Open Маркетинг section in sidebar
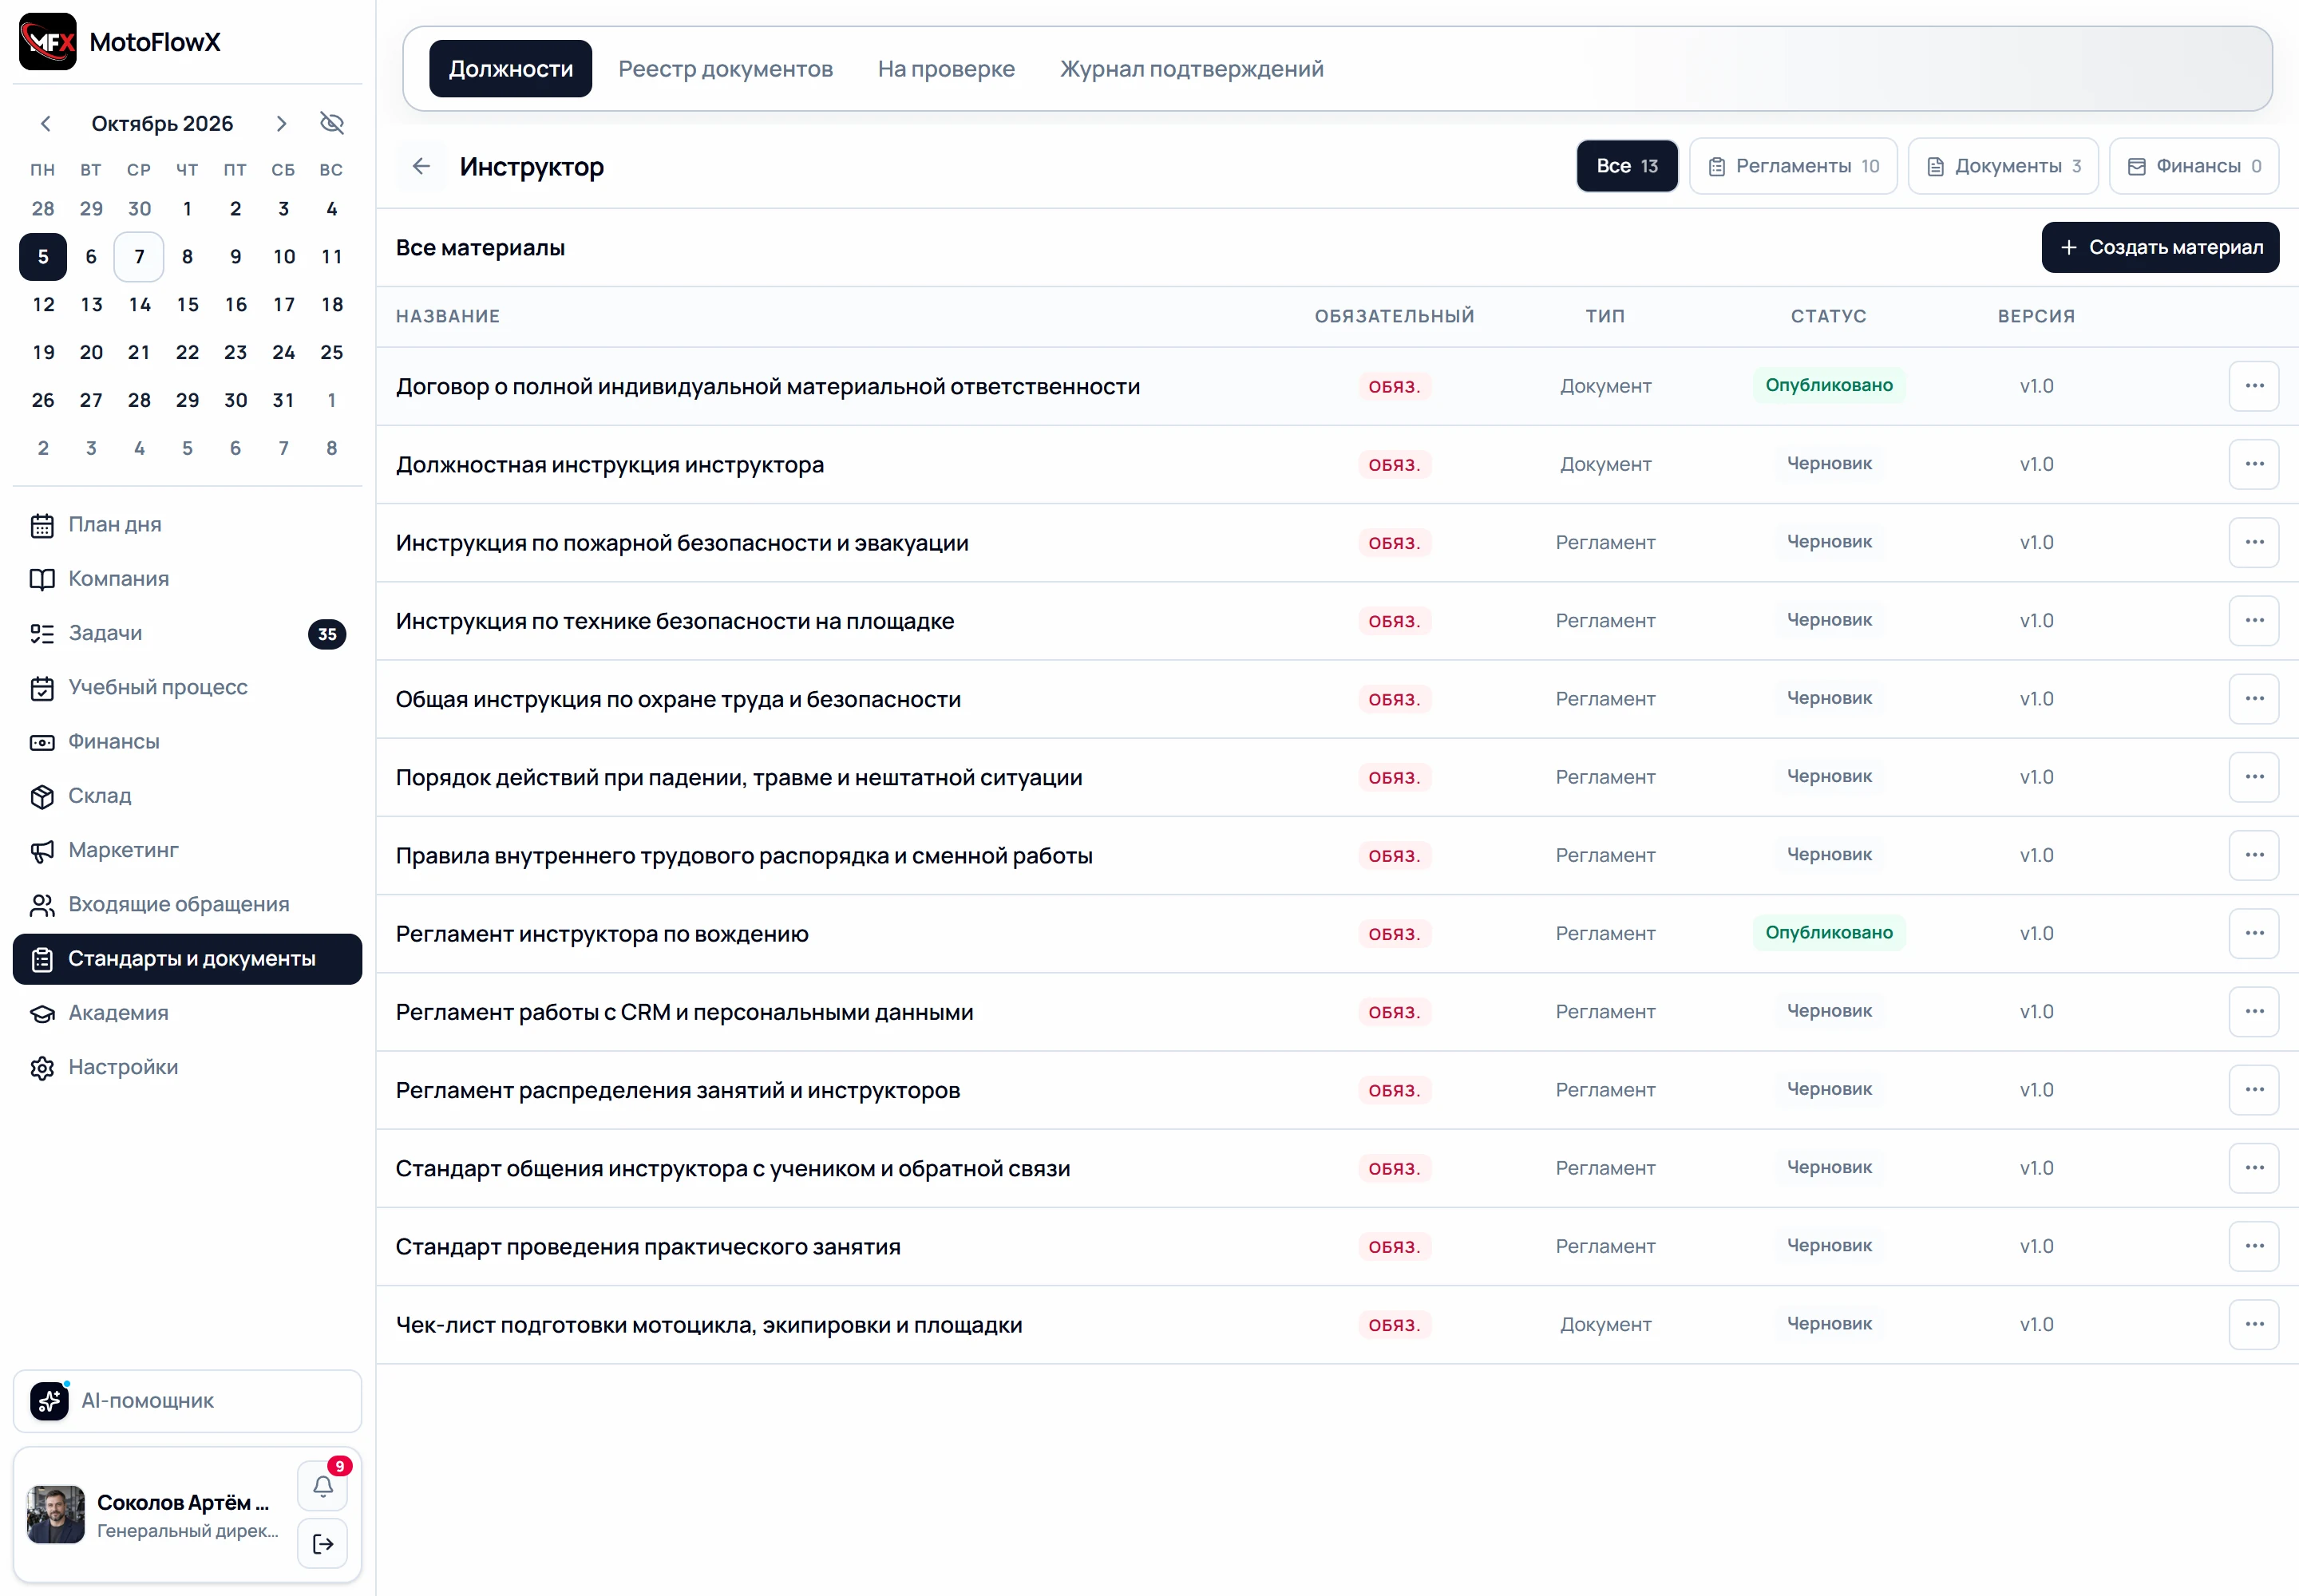Viewport: 2299px width, 1596px height. click(x=187, y=850)
